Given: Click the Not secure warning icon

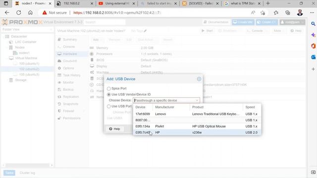Looking at the screenshot, I should 45,12.
